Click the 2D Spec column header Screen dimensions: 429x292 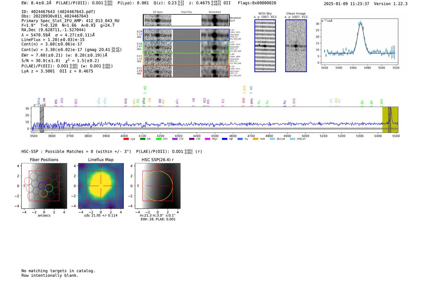(x=158, y=12)
